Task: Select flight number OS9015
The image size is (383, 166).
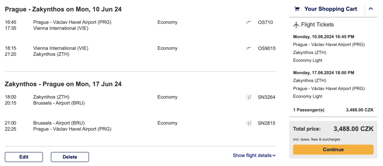Action: pos(267,48)
